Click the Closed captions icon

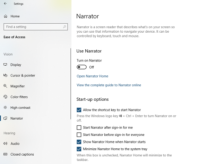point(5,154)
